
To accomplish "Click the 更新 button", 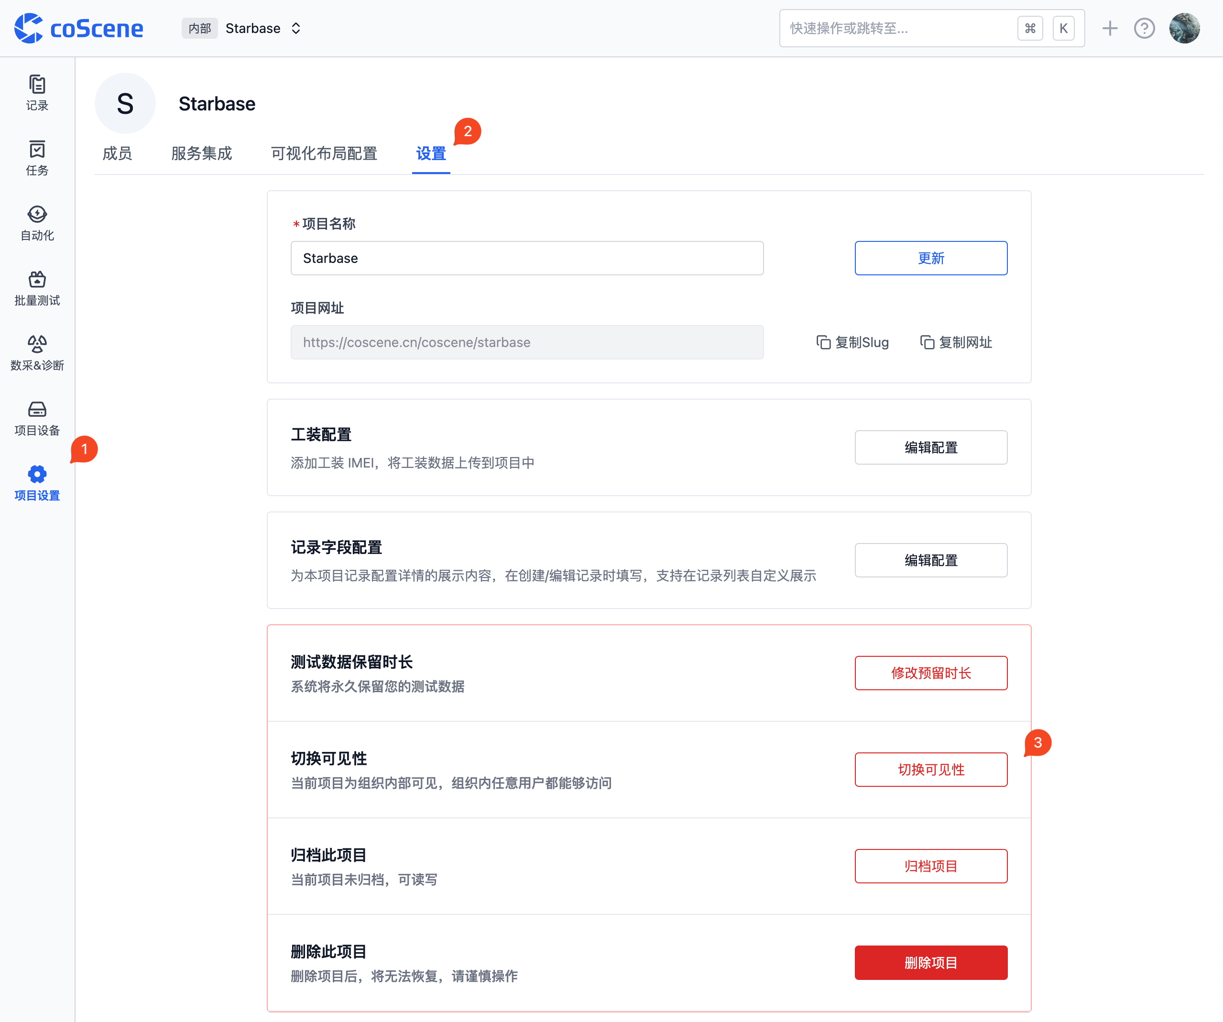I will click(x=931, y=258).
